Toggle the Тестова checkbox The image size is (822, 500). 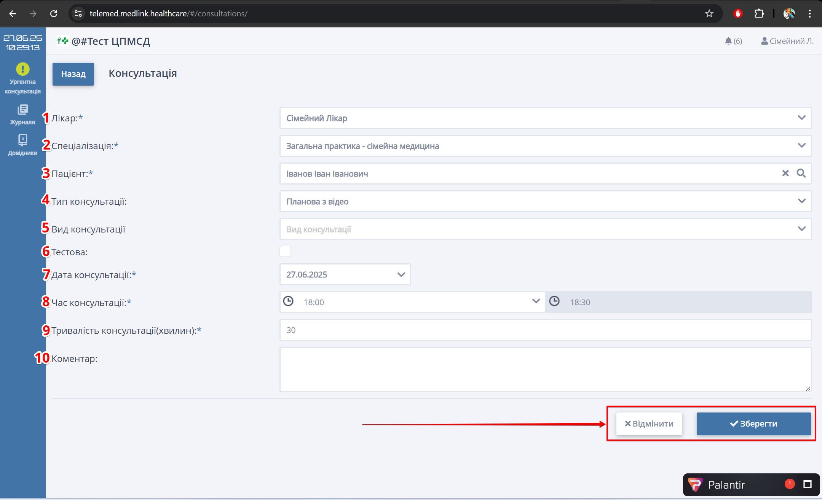pos(285,252)
